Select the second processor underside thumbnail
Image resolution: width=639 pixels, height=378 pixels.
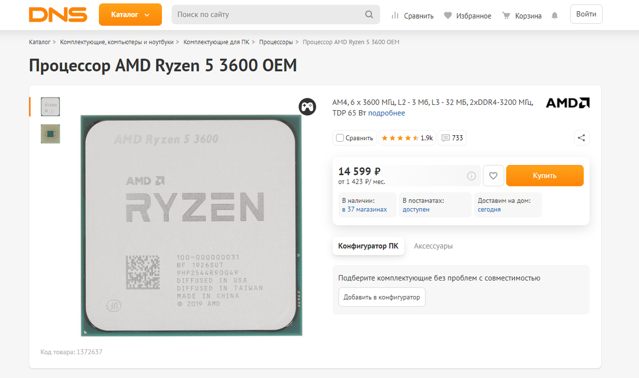click(50, 134)
